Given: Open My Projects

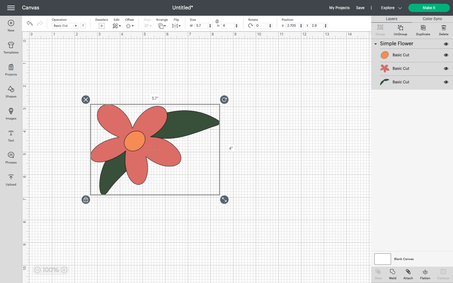Looking at the screenshot, I should pyautogui.click(x=339, y=8).
